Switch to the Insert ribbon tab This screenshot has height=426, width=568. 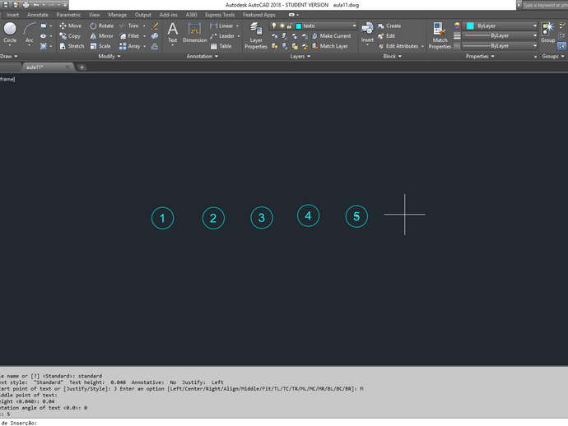(12, 15)
